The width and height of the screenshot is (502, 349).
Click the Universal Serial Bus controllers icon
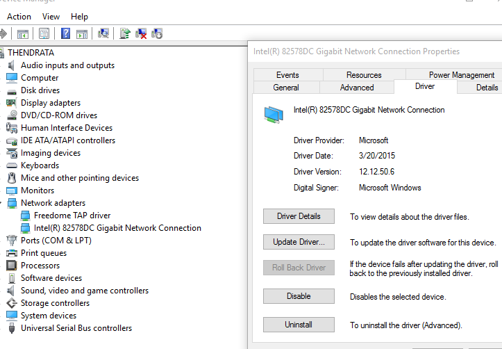coord(12,328)
